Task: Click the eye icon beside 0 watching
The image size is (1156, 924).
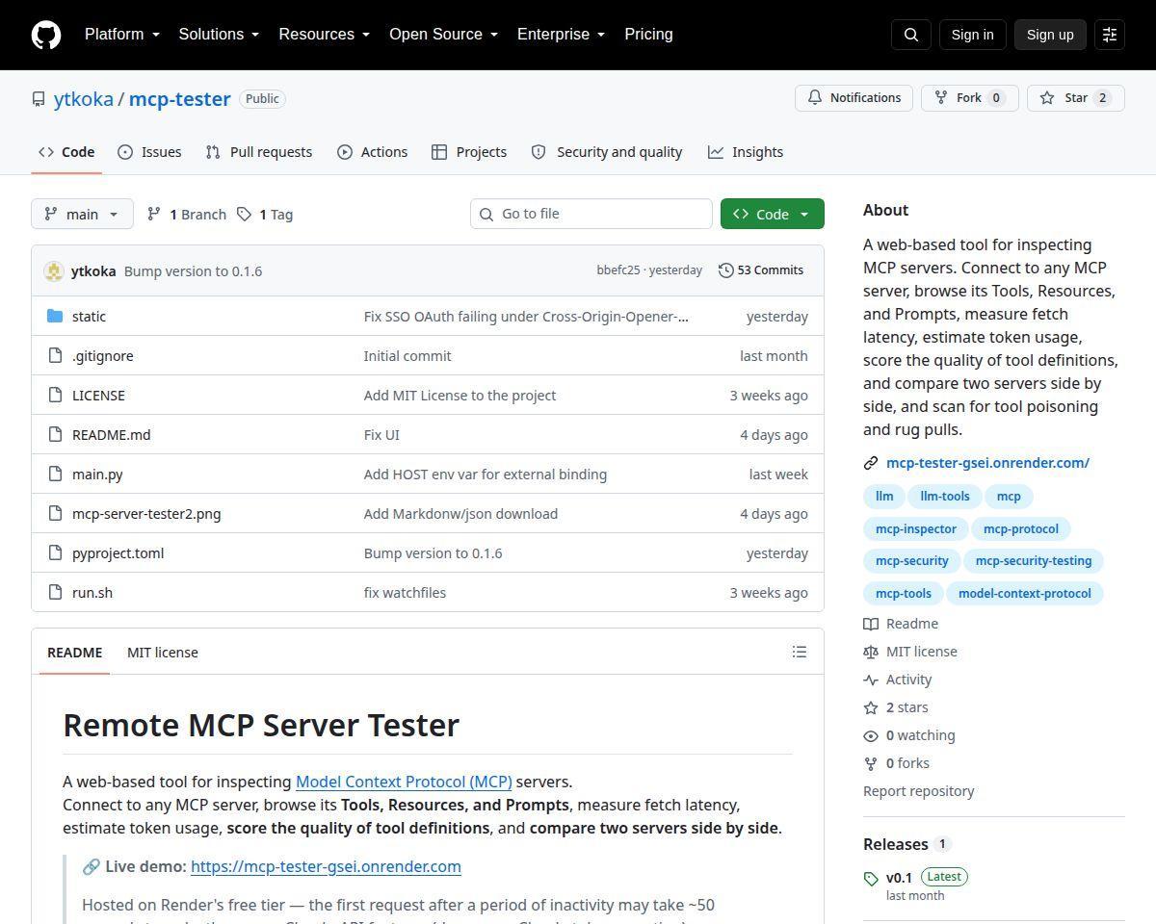Action: coord(871,735)
